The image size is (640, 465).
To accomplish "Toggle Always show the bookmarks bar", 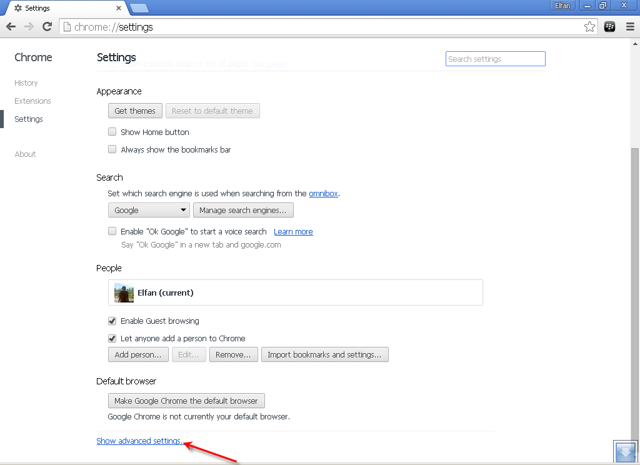I will click(112, 149).
